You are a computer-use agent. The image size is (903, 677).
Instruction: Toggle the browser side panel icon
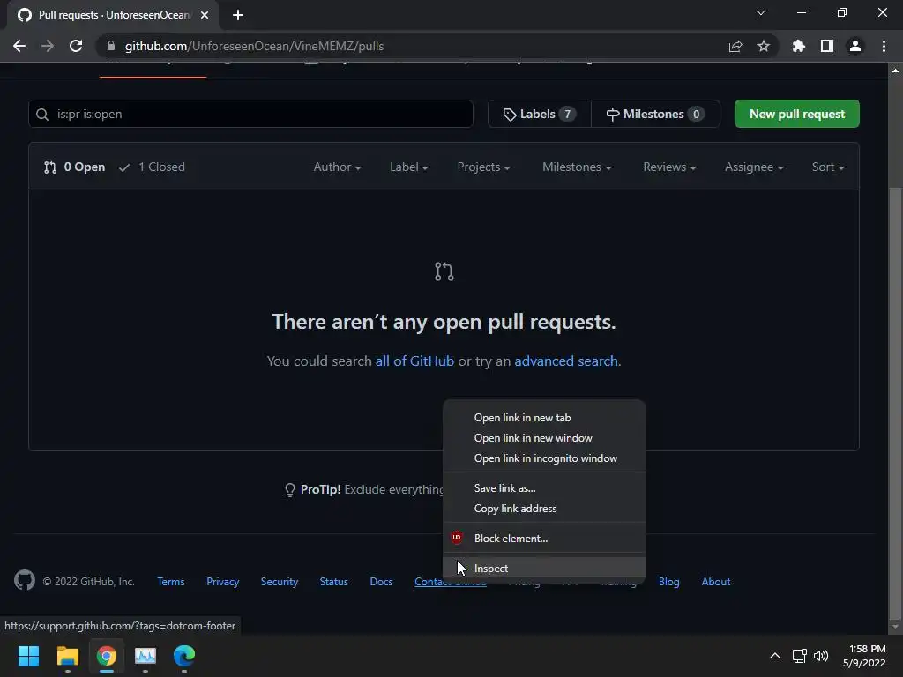tap(827, 46)
